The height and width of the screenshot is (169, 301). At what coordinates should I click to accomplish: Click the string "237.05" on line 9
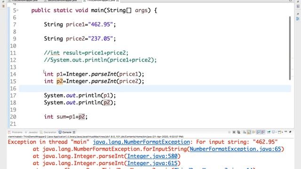(100, 38)
